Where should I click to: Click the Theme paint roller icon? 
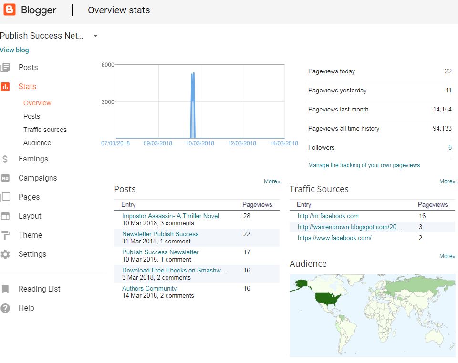coord(5,235)
